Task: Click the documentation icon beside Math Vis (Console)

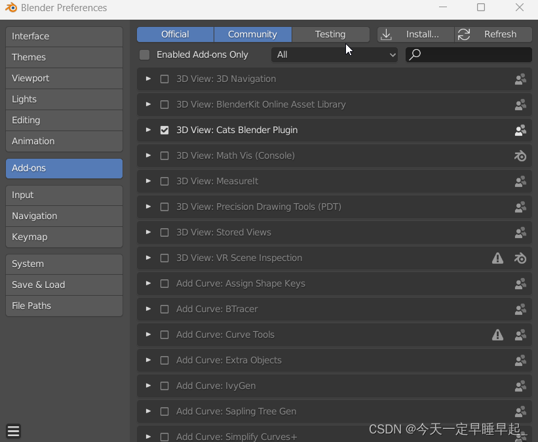Action: (520, 155)
